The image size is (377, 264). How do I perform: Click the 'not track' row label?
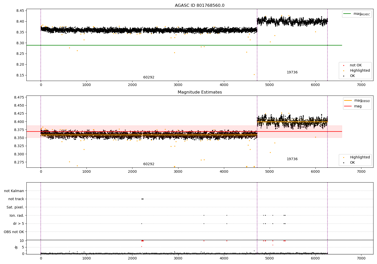coord(16,199)
